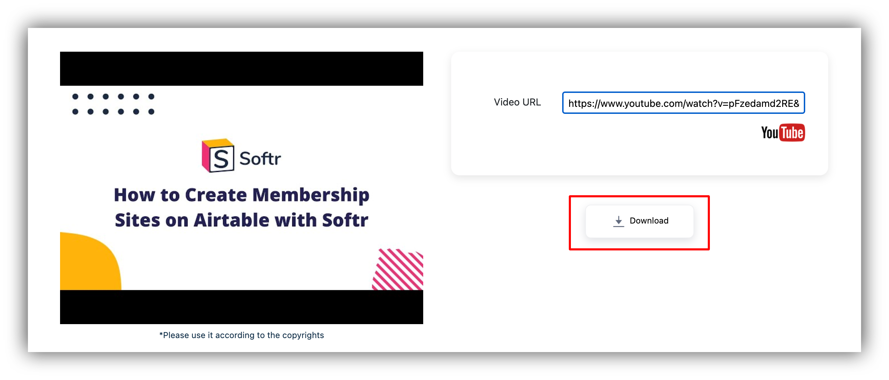Click the download icon inside Download button
The height and width of the screenshot is (380, 889).
(x=618, y=220)
